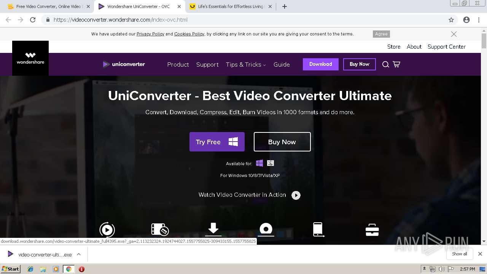Close the Life's Essentials tab
This screenshot has height=274, width=487.
[x=270, y=6]
